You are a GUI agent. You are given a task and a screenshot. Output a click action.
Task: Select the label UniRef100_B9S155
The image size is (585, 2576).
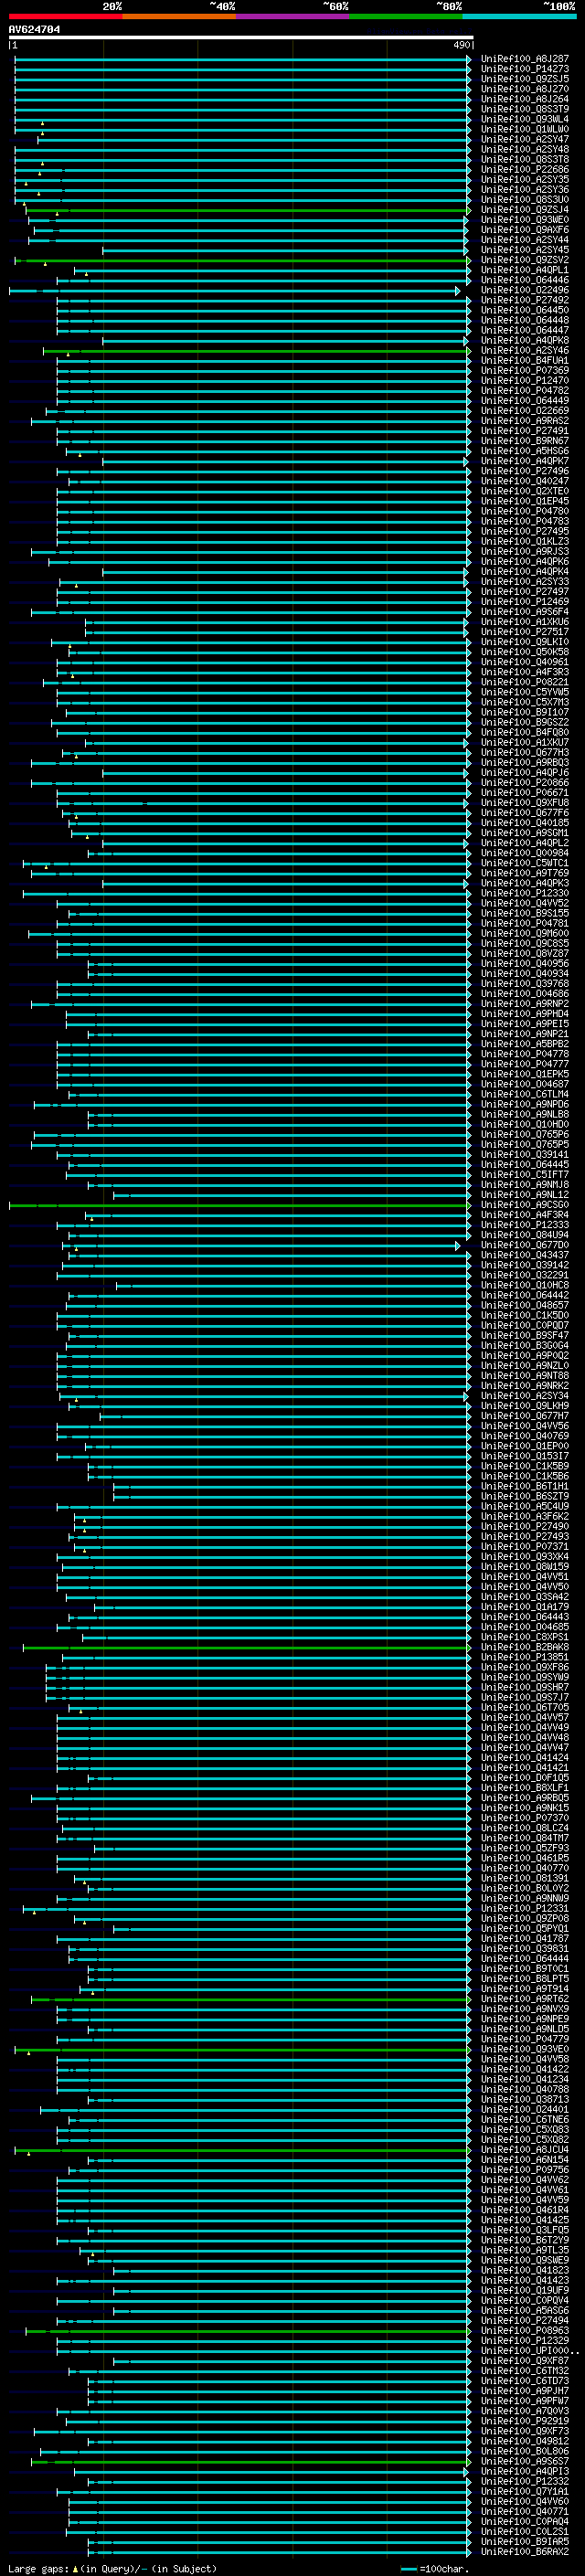(525, 913)
